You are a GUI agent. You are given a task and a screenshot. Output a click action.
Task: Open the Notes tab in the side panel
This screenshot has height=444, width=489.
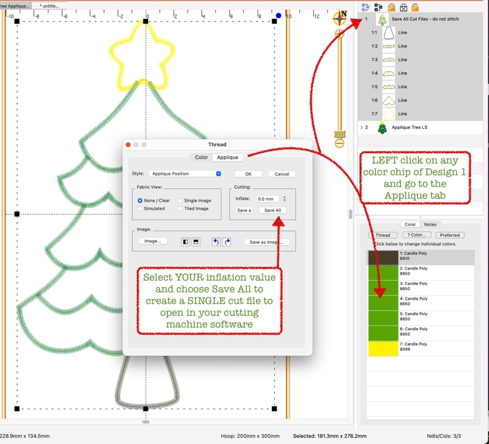point(430,224)
